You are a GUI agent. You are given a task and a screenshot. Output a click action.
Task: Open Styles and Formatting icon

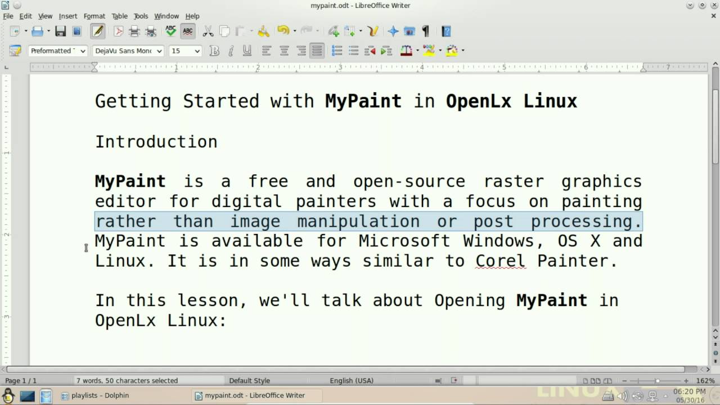tap(15, 51)
